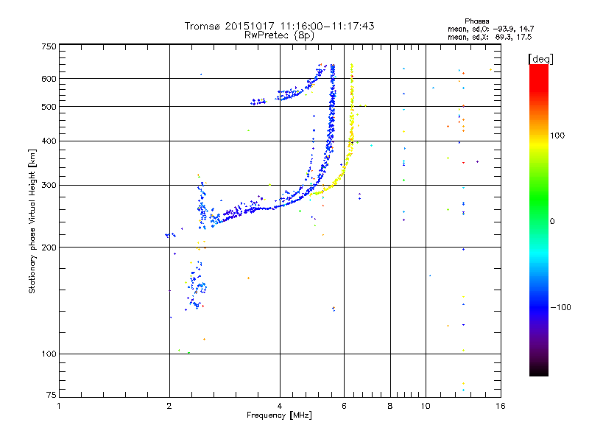
Task: Click the plot title 'Tromsø 20151017 11:16:00-11:17:43'
Action: click(x=279, y=26)
